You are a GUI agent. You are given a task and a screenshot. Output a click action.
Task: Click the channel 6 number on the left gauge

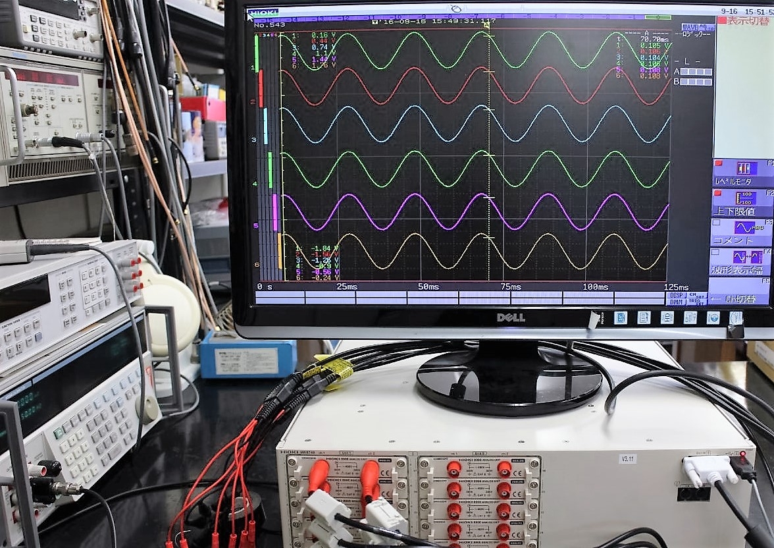click(x=257, y=265)
